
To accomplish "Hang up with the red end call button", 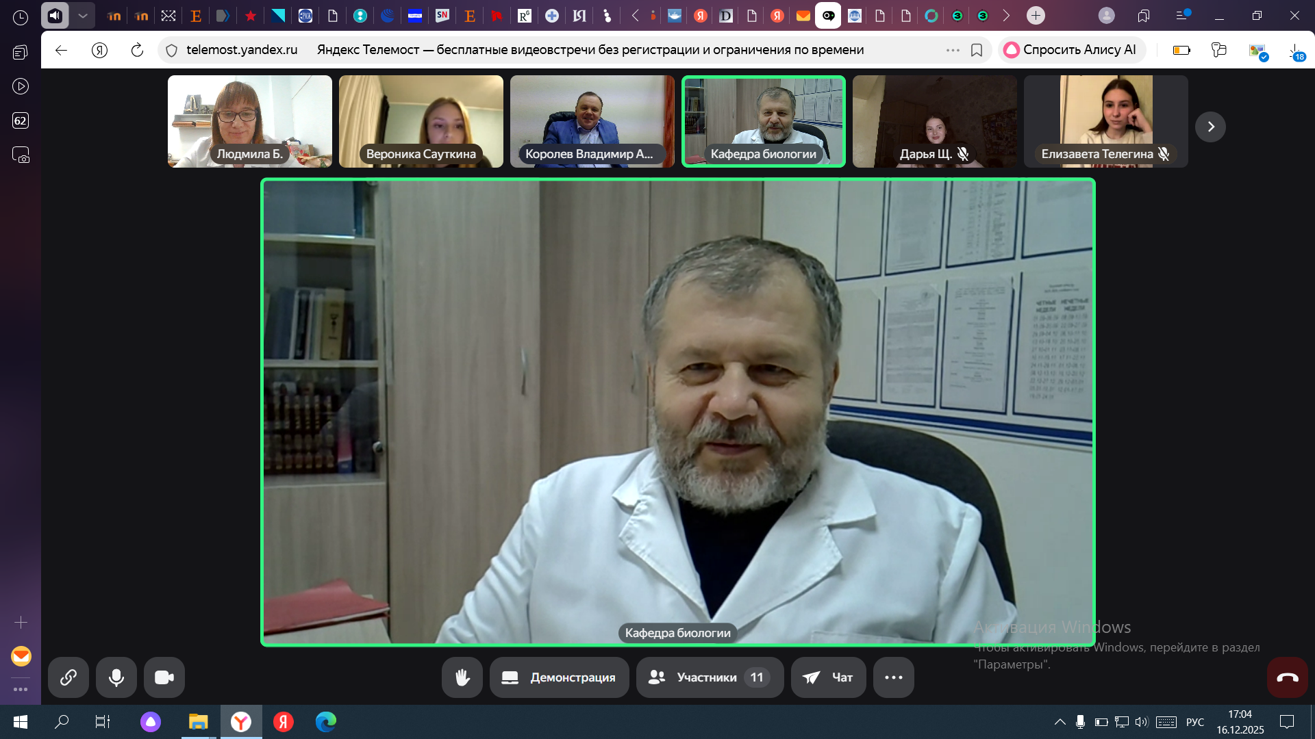I will pos(1287,677).
